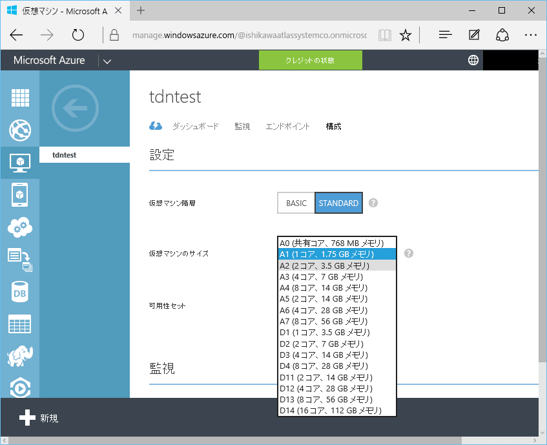Choose D4 8 cores 28 GB option
This screenshot has width=547, height=445.
[x=337, y=366]
